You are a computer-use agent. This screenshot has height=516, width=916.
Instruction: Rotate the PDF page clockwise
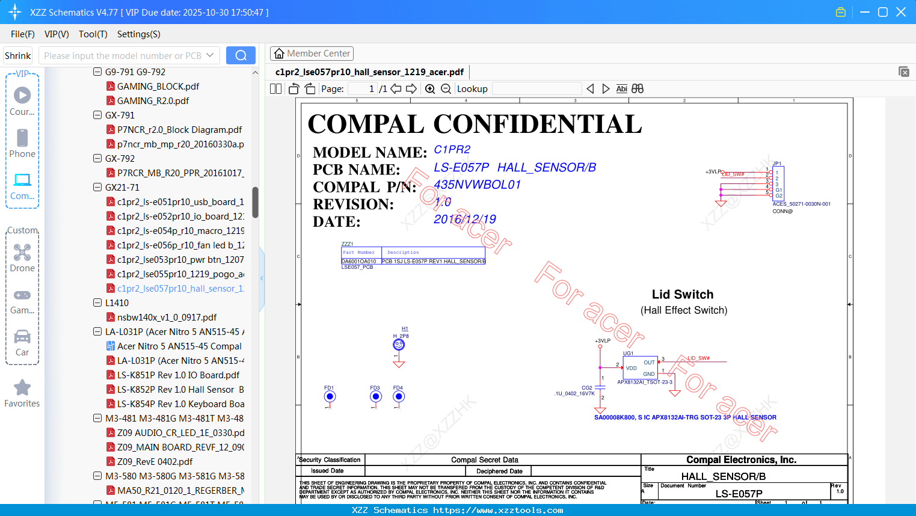click(310, 89)
